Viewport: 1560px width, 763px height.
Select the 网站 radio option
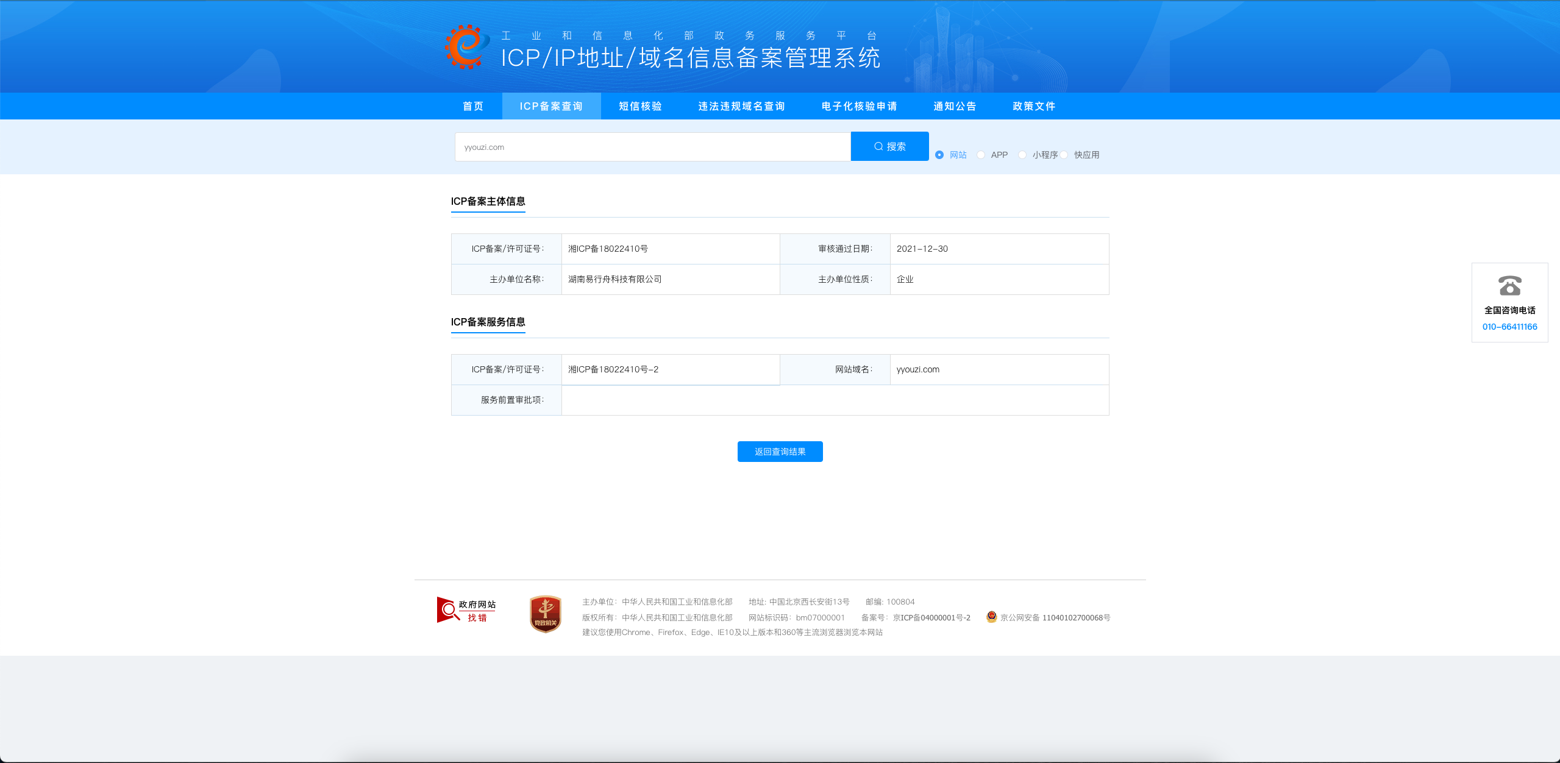[x=939, y=155]
